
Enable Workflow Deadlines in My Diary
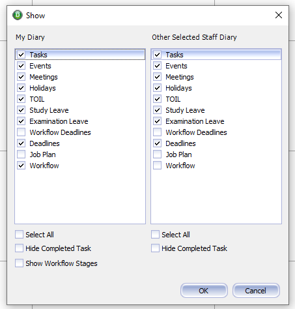point(21,132)
